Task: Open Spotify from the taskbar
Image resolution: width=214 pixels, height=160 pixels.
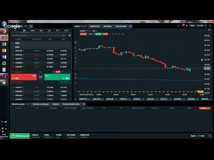Action: (x=4, y=63)
